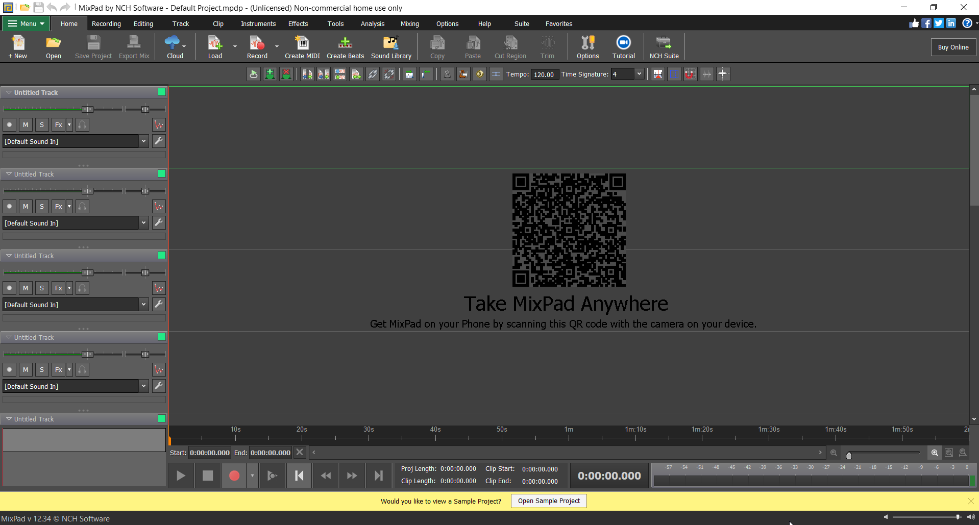Click the red X Delete Track icon
The height and width of the screenshot is (525, 979).
click(x=286, y=74)
